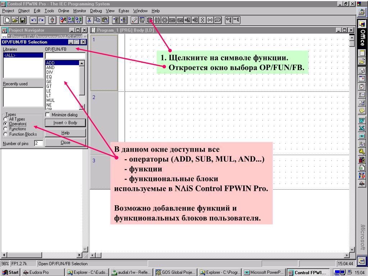Switch to Microsoft PowerPoint taskbar button
This screenshot has height=276, width=368.
tap(264, 272)
